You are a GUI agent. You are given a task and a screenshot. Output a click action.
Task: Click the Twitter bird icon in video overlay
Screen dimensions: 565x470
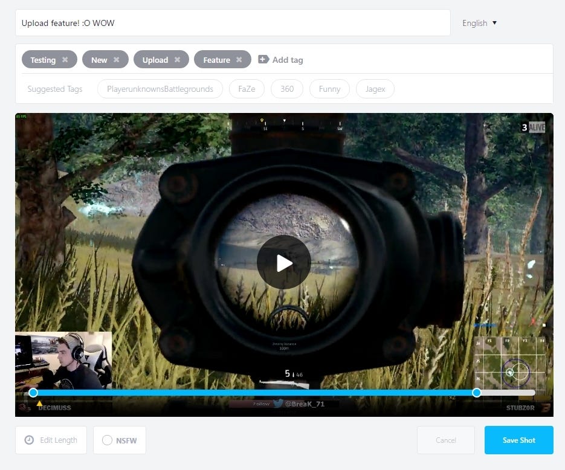pos(278,404)
